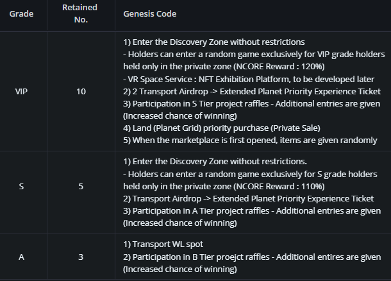Click A Tier project raffles line
391x281 pixels.
[x=252, y=211]
